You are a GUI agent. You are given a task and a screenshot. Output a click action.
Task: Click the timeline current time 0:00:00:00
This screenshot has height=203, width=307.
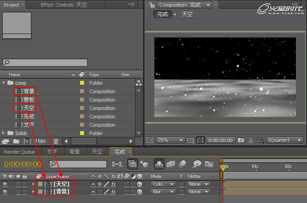pyautogui.click(x=23, y=164)
